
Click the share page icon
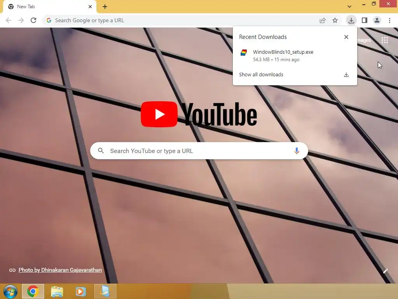pos(323,20)
